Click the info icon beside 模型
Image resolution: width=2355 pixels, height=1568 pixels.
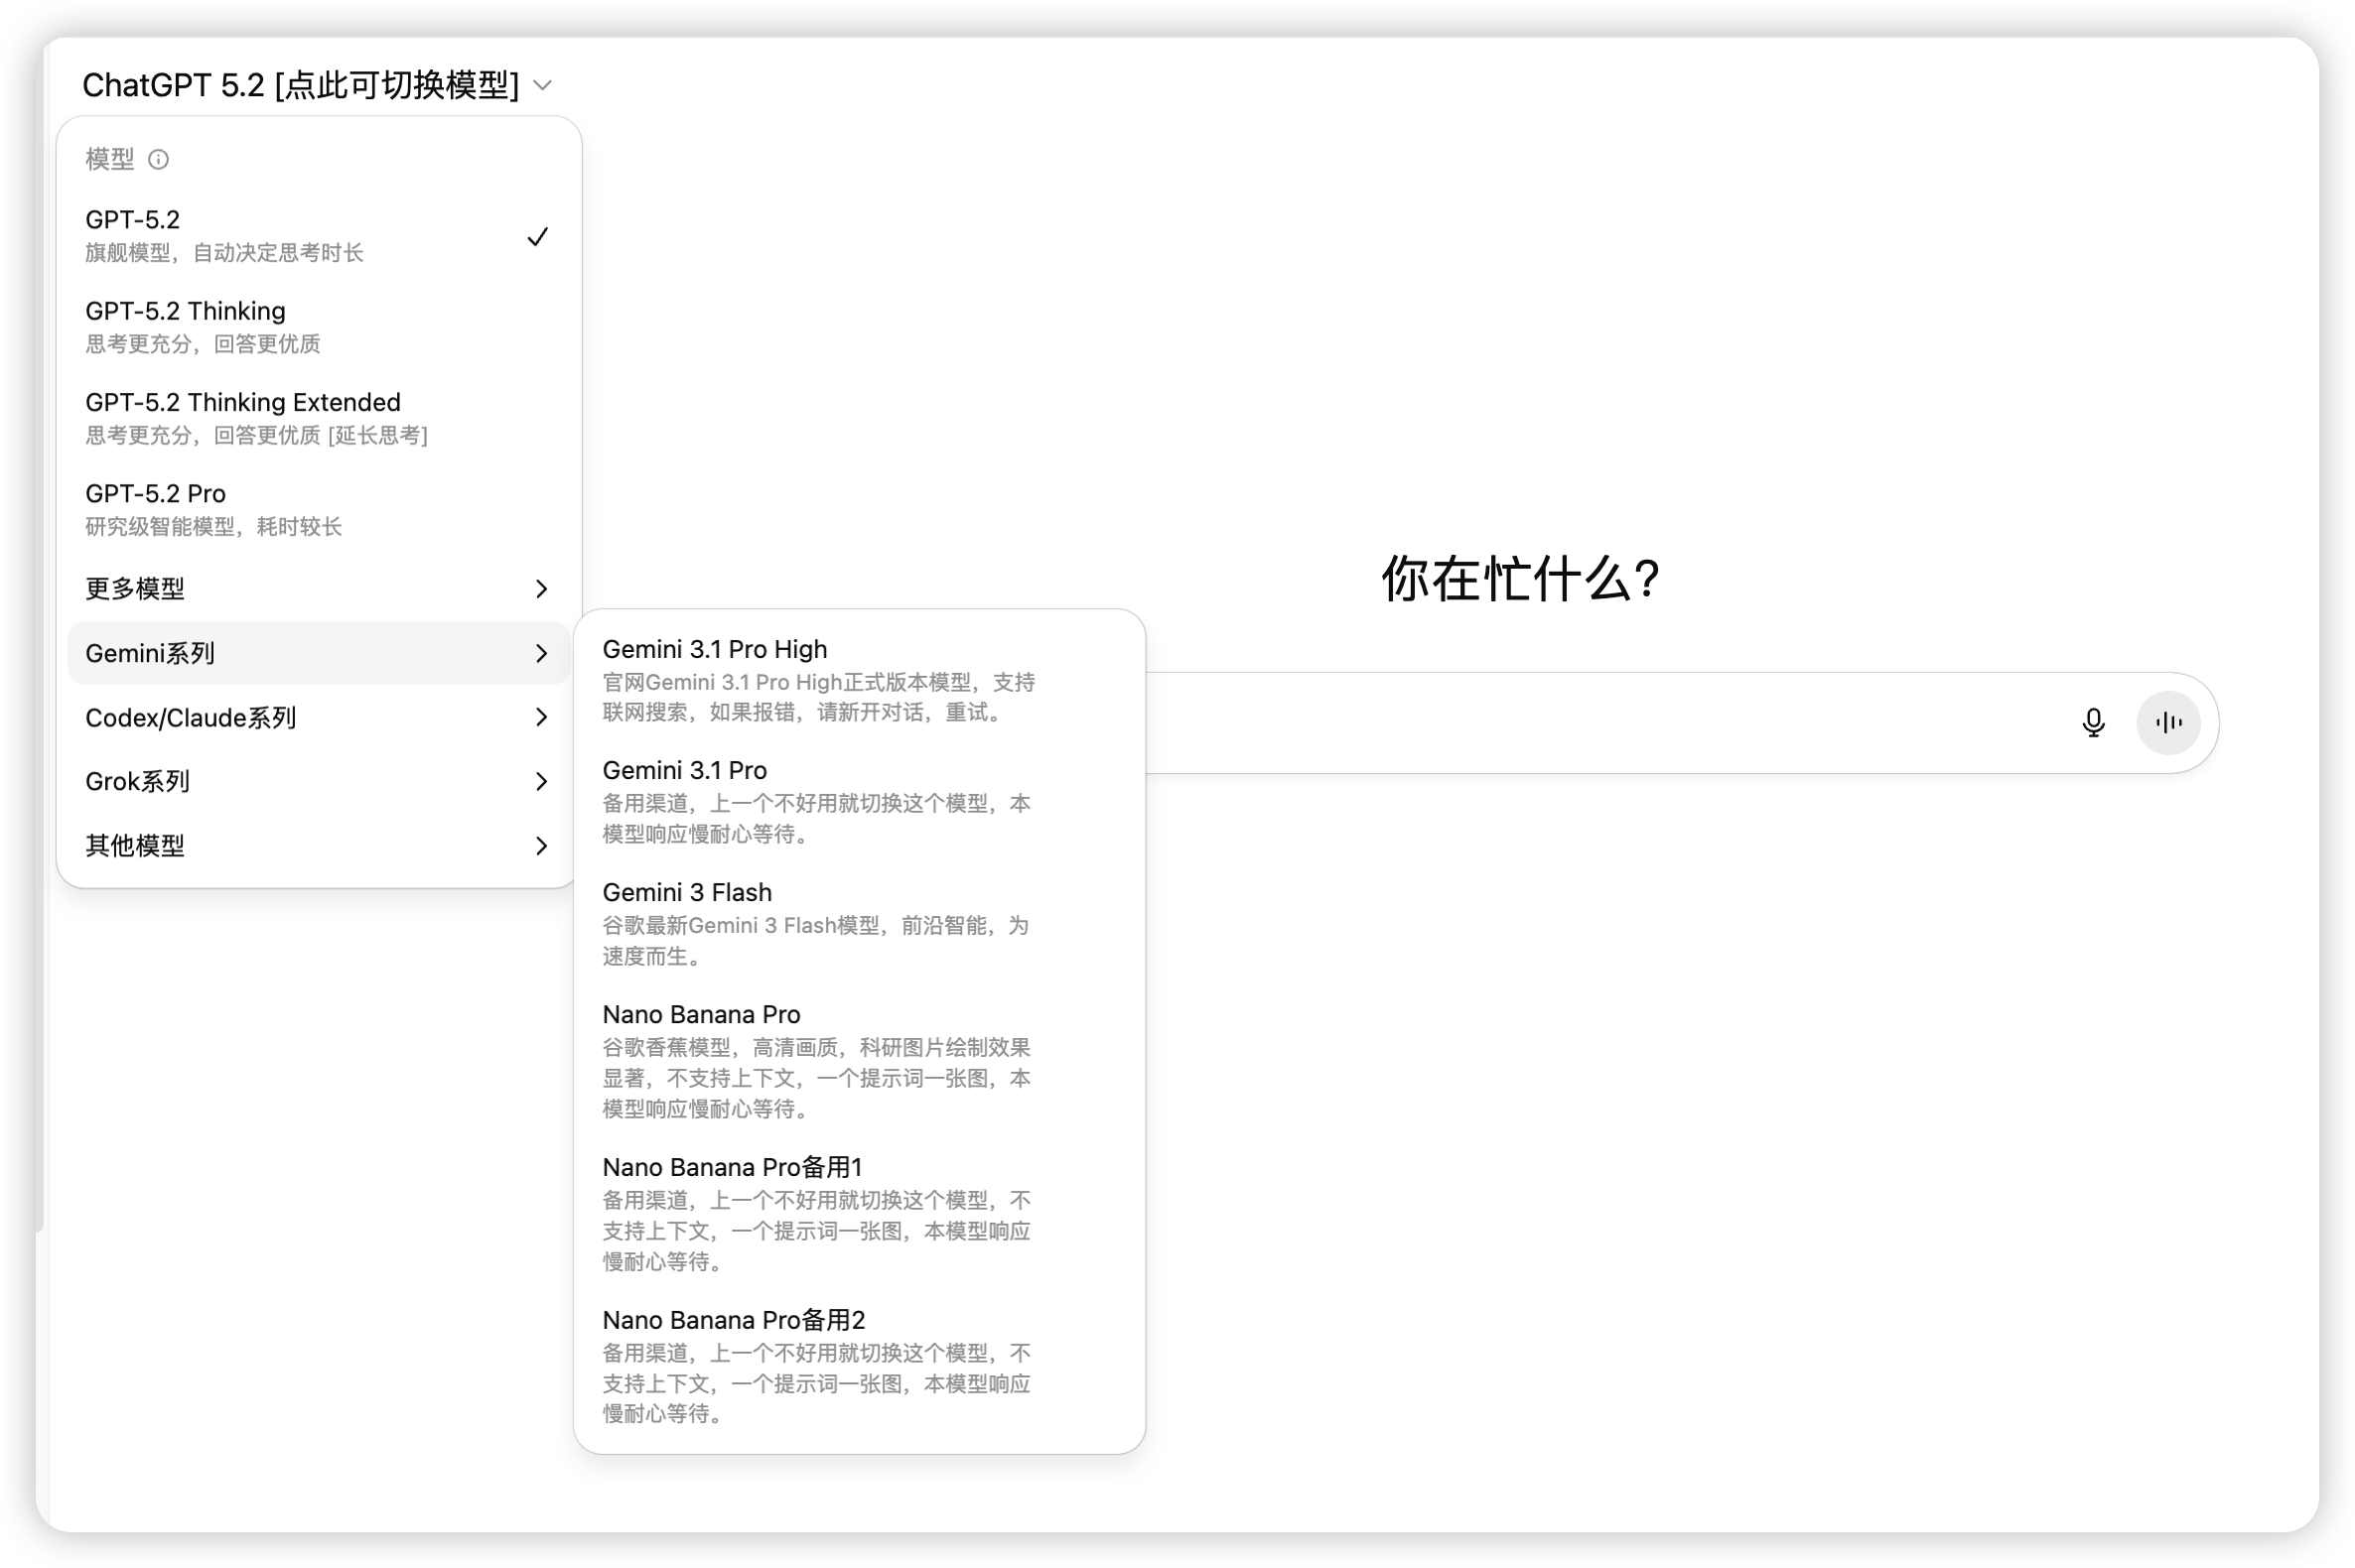pyautogui.click(x=158, y=160)
